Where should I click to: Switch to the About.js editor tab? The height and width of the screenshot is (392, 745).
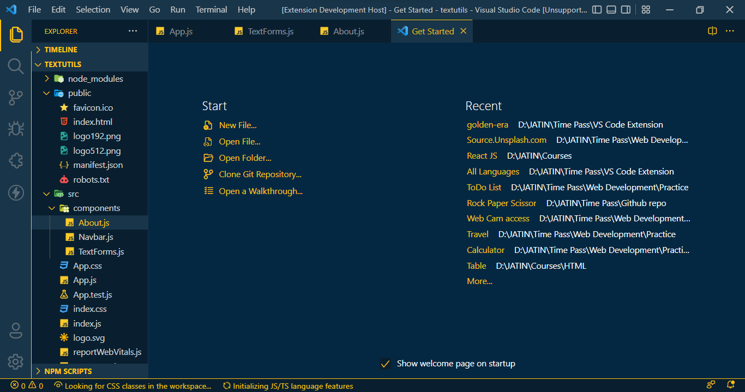pyautogui.click(x=352, y=31)
